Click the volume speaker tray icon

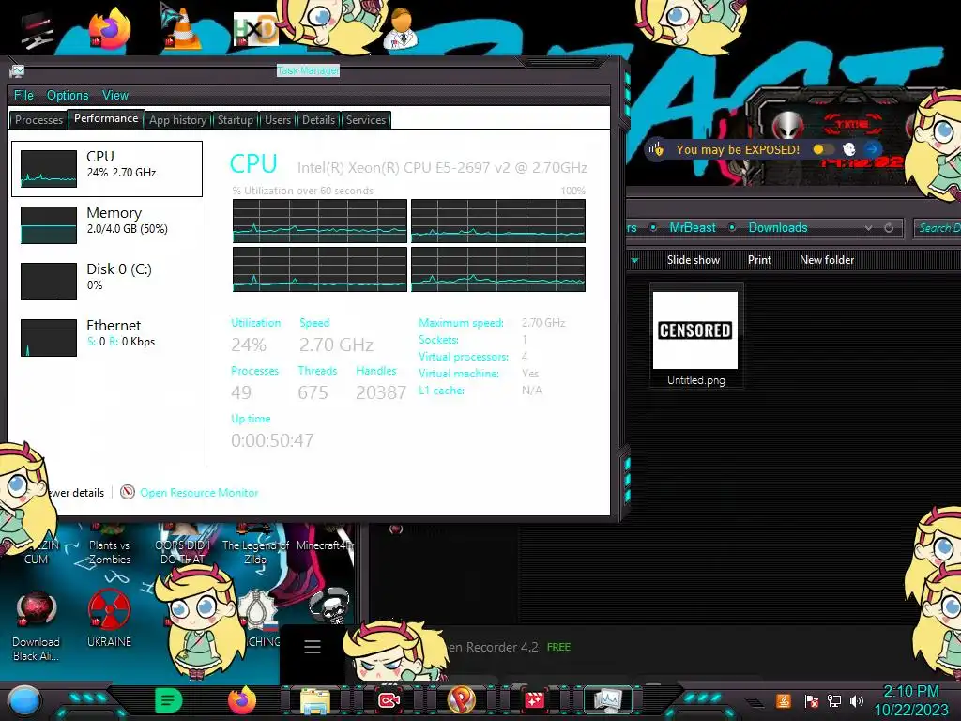(x=857, y=700)
